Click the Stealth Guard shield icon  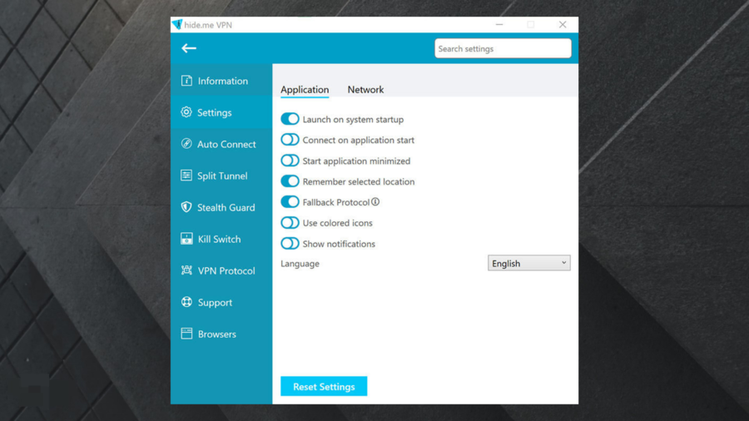(186, 207)
